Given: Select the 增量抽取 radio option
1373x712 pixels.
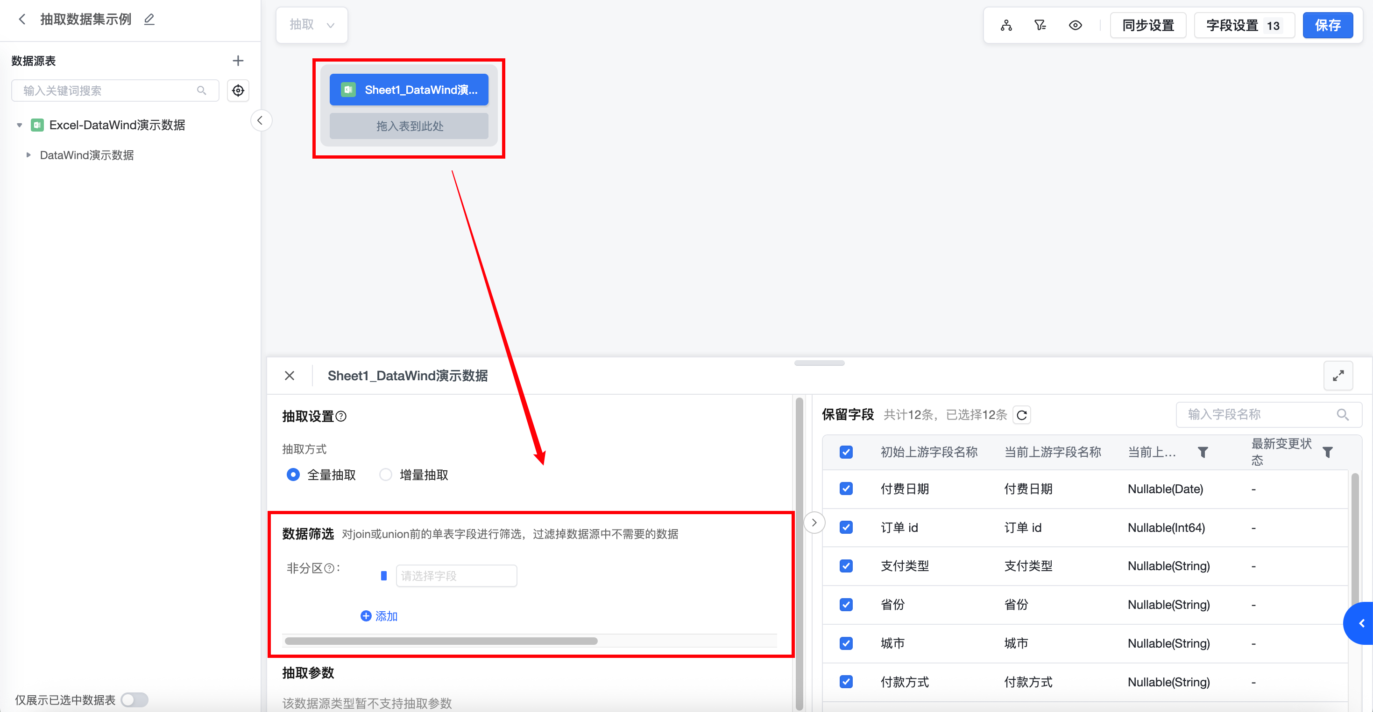Looking at the screenshot, I should click(x=385, y=475).
